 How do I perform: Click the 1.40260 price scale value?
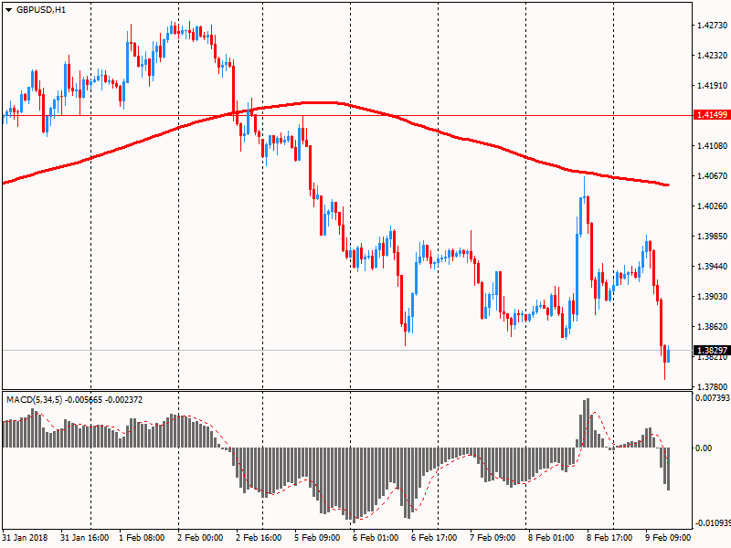pyautogui.click(x=712, y=206)
